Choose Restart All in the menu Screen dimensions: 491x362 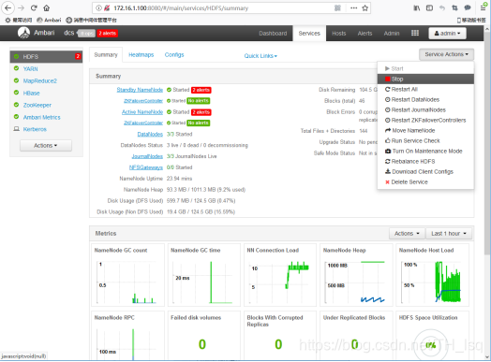click(425, 90)
